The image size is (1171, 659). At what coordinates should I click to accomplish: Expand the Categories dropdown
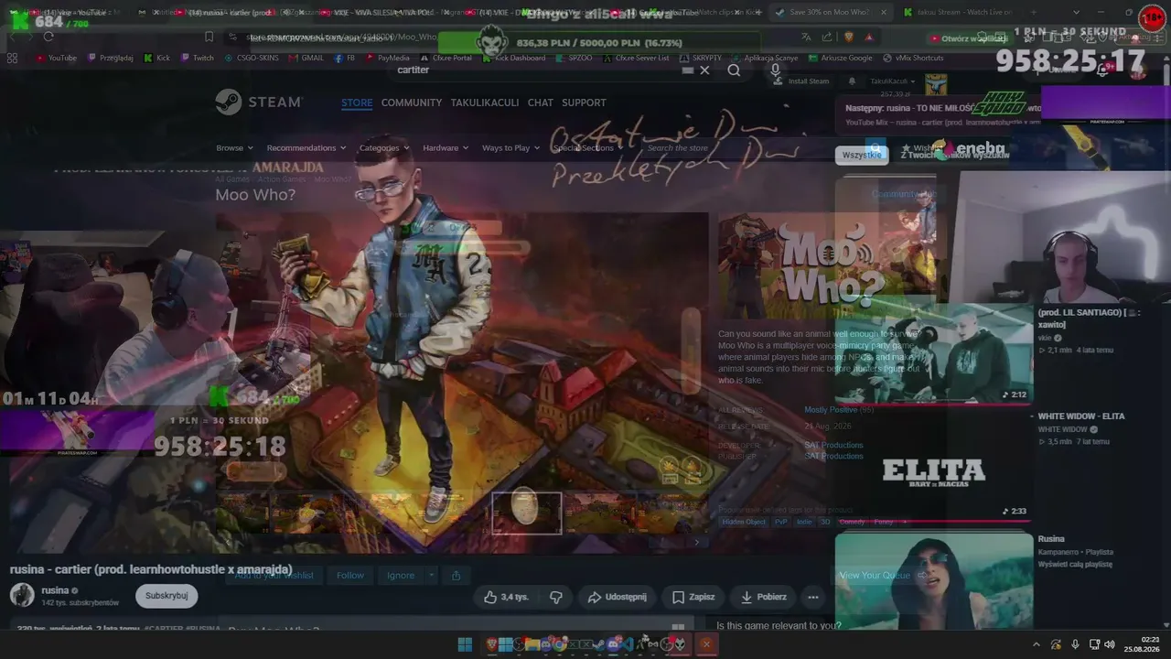(384, 148)
